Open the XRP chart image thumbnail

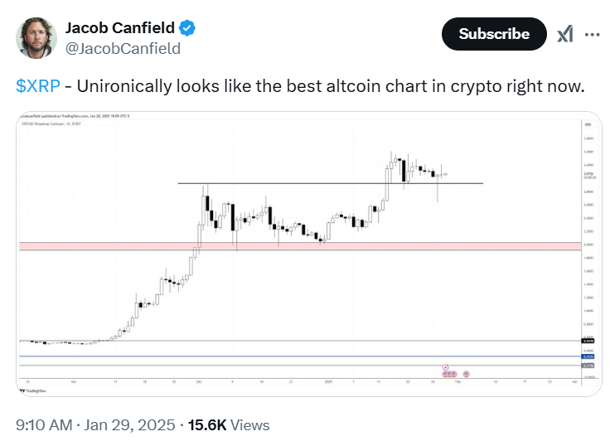pyautogui.click(x=309, y=254)
